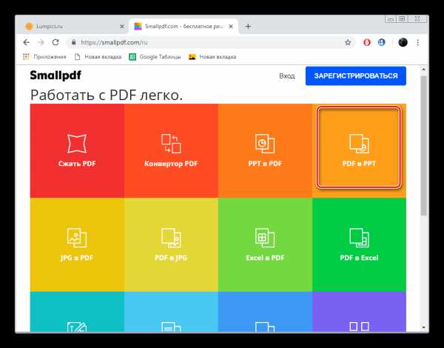Open the PDF в JPG tool tile
Viewport: 444px width, 348px height.
pos(171,245)
